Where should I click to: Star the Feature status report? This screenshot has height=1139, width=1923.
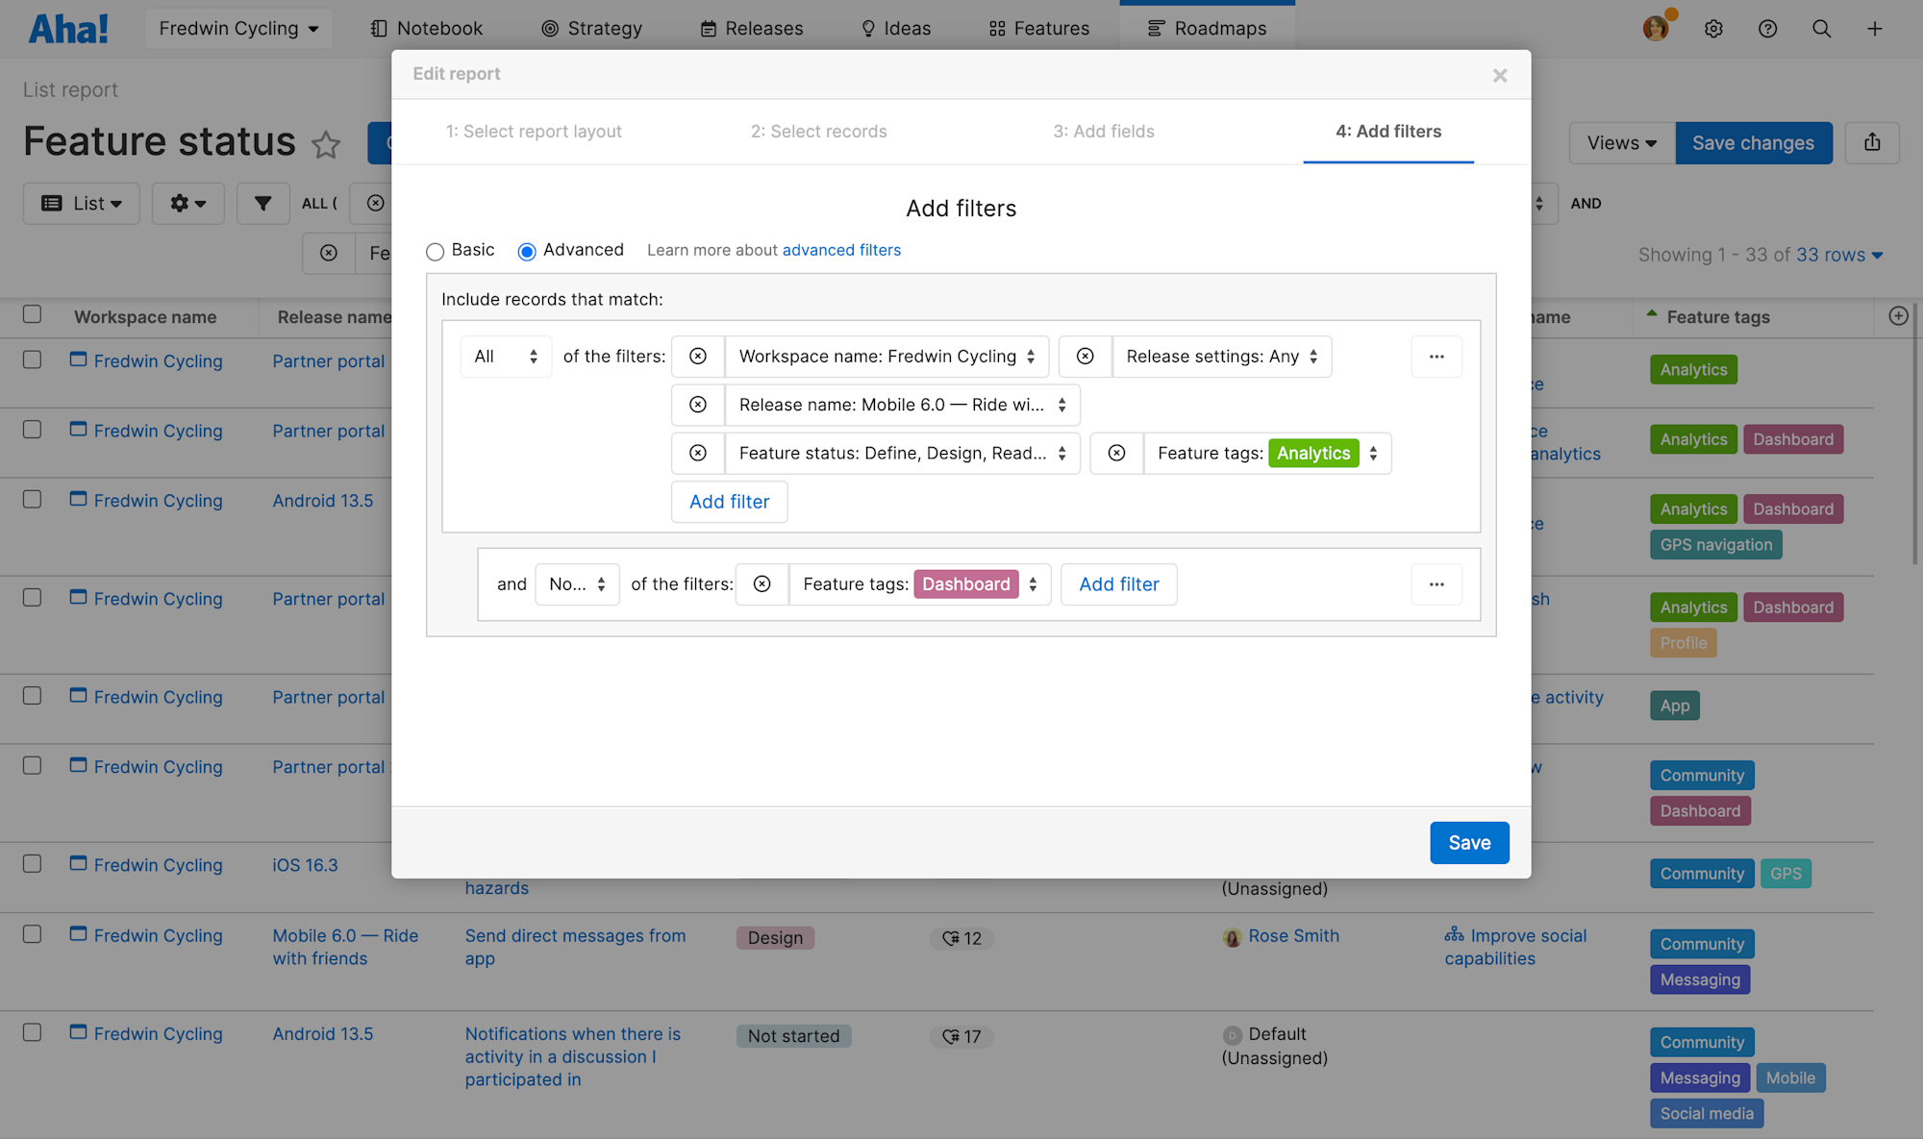click(326, 144)
